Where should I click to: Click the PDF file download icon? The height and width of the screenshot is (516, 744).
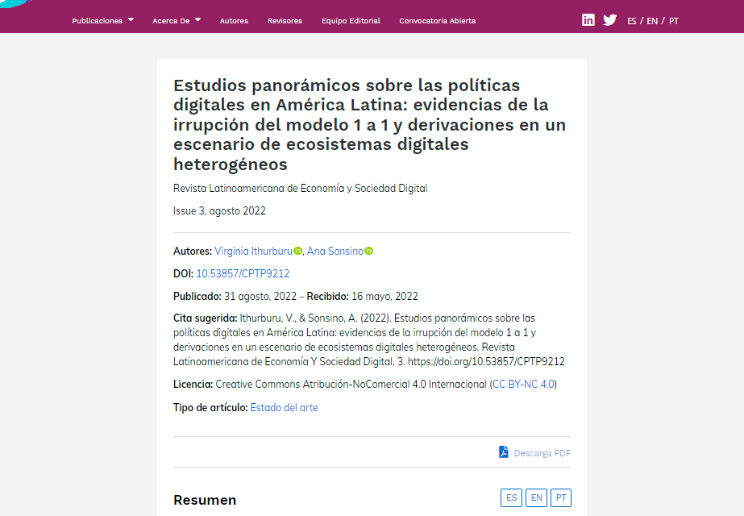point(504,452)
